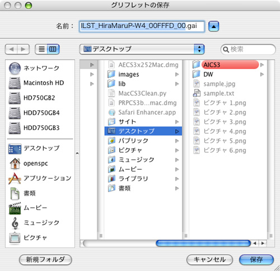The width and height of the screenshot is (280, 271).
Task: Click the horizontal scrollbar thumb
Action: [x=203, y=243]
